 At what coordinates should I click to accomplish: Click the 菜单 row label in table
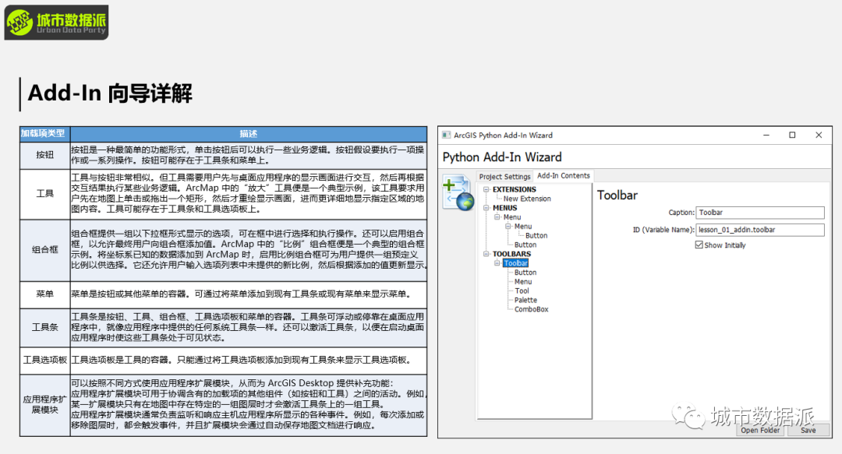(x=45, y=294)
